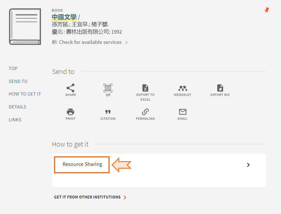Unpin the record with the pin icon
281x214 pixels.
point(267,10)
